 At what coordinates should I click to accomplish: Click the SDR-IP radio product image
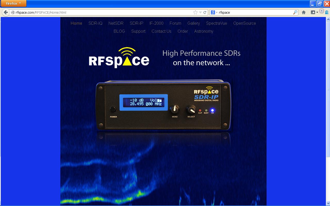click(163, 105)
